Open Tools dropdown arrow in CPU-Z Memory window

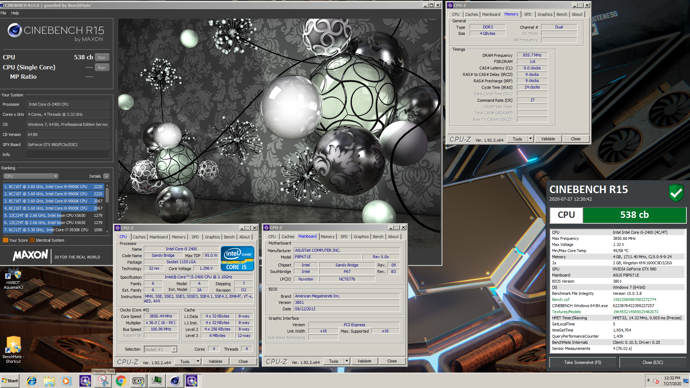click(x=530, y=139)
